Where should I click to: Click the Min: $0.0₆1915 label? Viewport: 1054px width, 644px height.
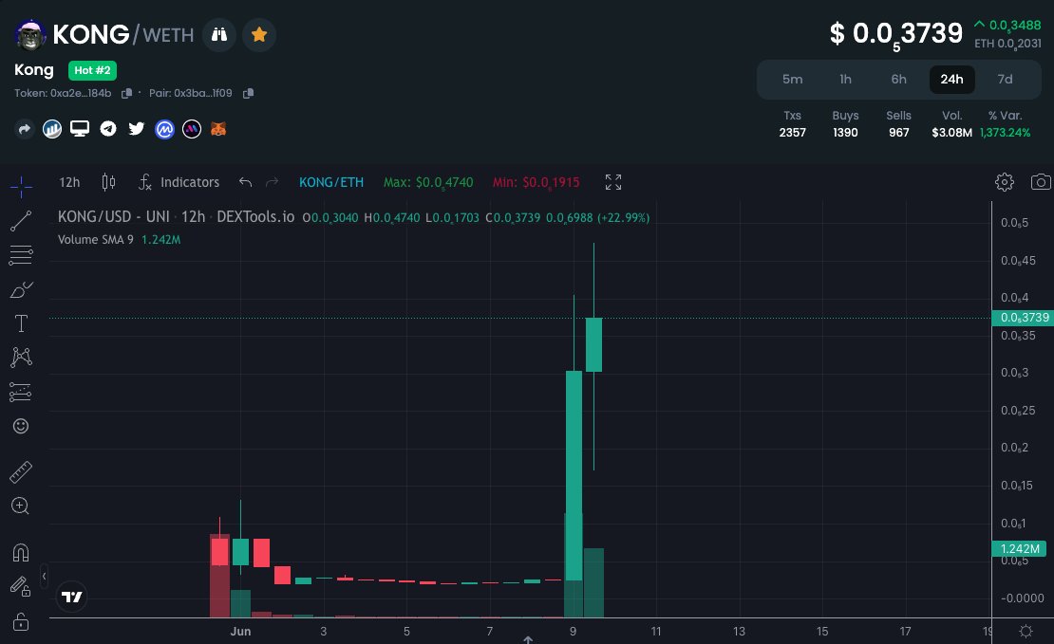click(x=536, y=183)
